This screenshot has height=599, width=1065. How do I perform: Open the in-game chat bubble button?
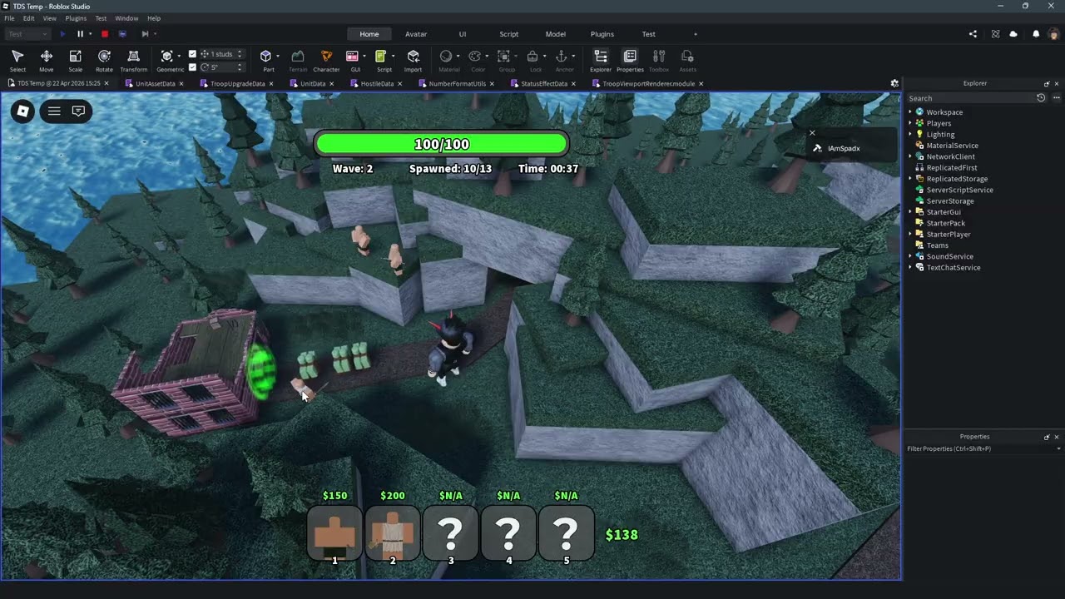click(x=78, y=111)
